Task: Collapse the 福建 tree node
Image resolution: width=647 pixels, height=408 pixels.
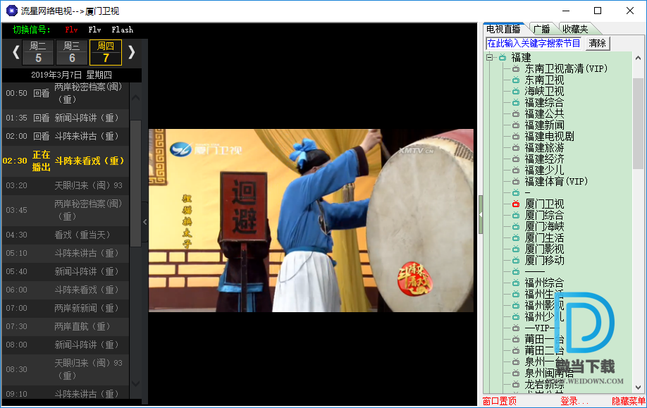Action: coord(490,58)
